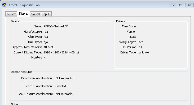
Task: Click the Main Driver label in Drivers
Action: tap(130, 26)
